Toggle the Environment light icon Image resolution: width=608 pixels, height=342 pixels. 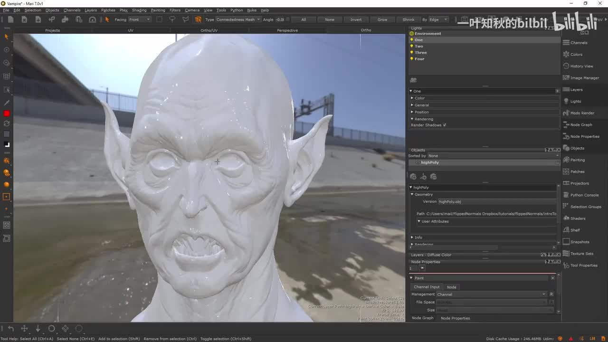coord(412,34)
